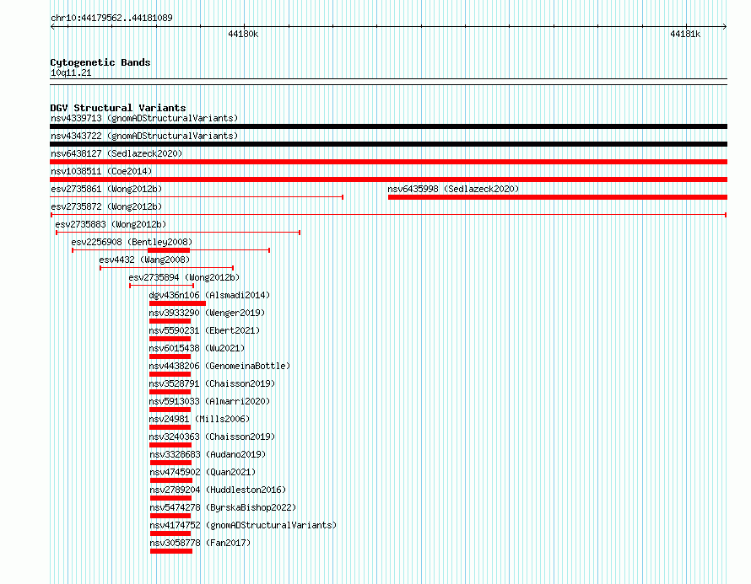The width and height of the screenshot is (751, 584).
Task: Click the chr10:44179562..44181089 coordinate label
Action: click(111, 19)
